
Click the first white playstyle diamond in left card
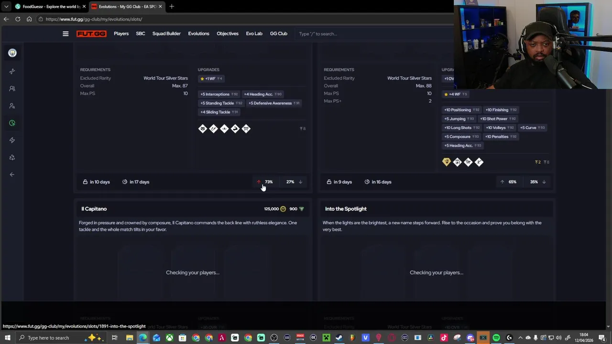203,129
